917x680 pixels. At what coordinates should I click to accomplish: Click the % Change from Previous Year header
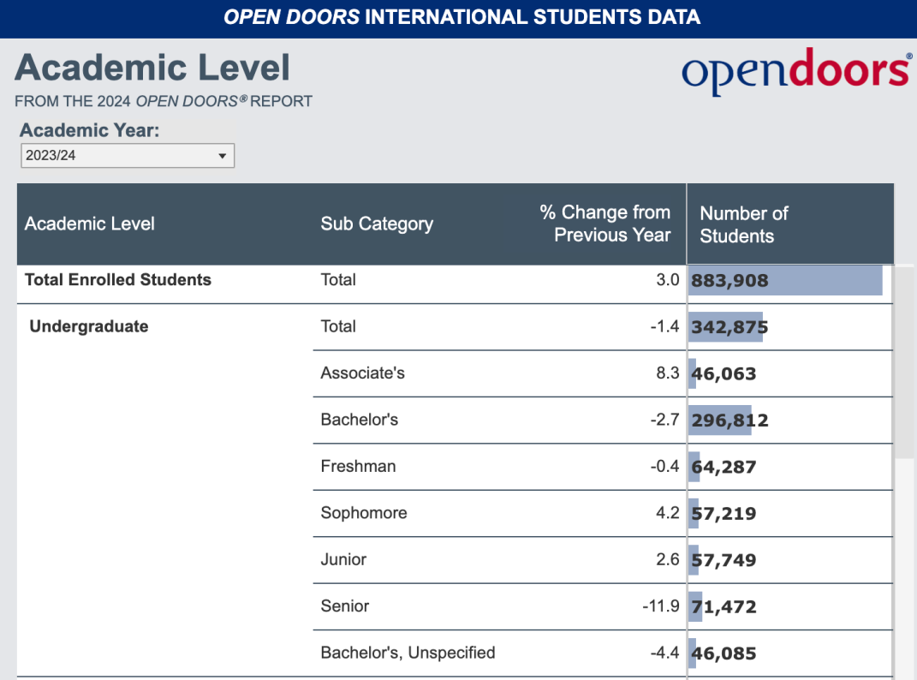pos(604,224)
